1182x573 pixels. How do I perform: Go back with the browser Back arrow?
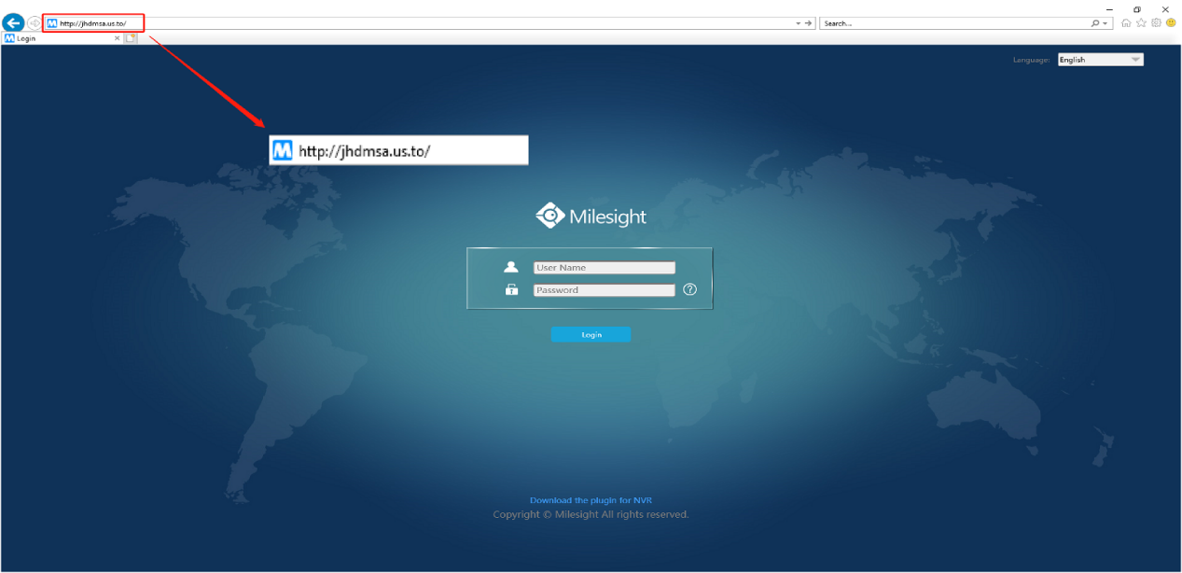(14, 22)
